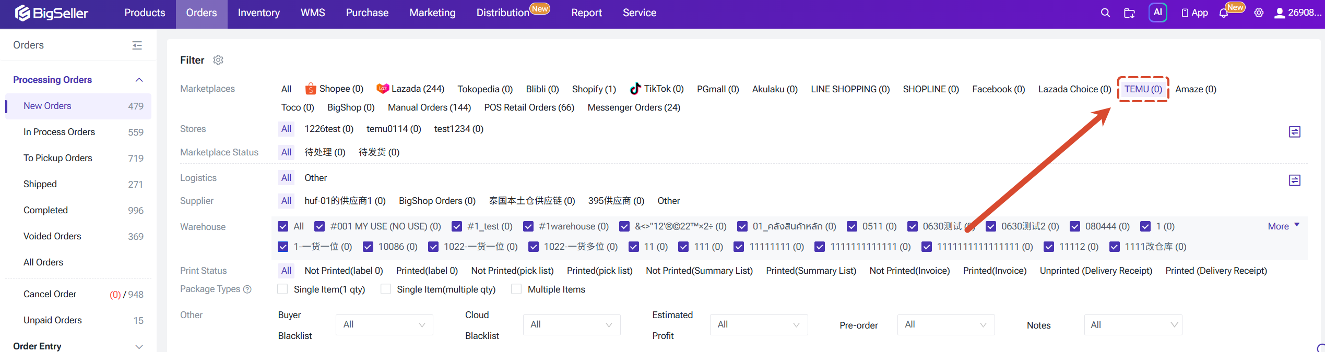
Task: Collapse the Orders sidebar menu icon
Action: (x=137, y=45)
